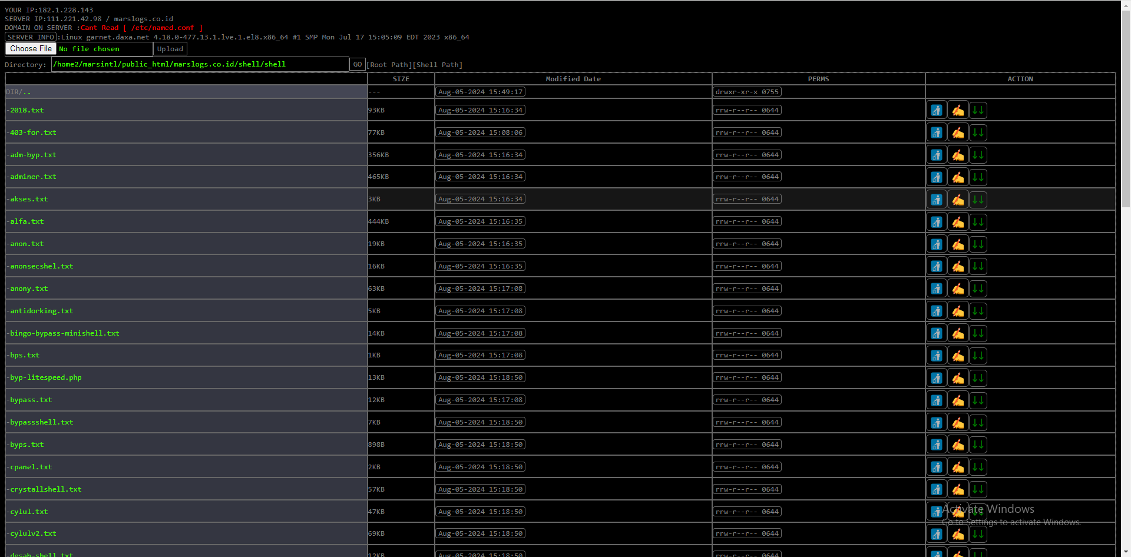Edit cylulv2.txt using the writing-hand icon

pyautogui.click(x=958, y=534)
